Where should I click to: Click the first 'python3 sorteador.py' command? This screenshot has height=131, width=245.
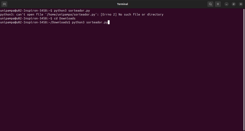point(72,10)
